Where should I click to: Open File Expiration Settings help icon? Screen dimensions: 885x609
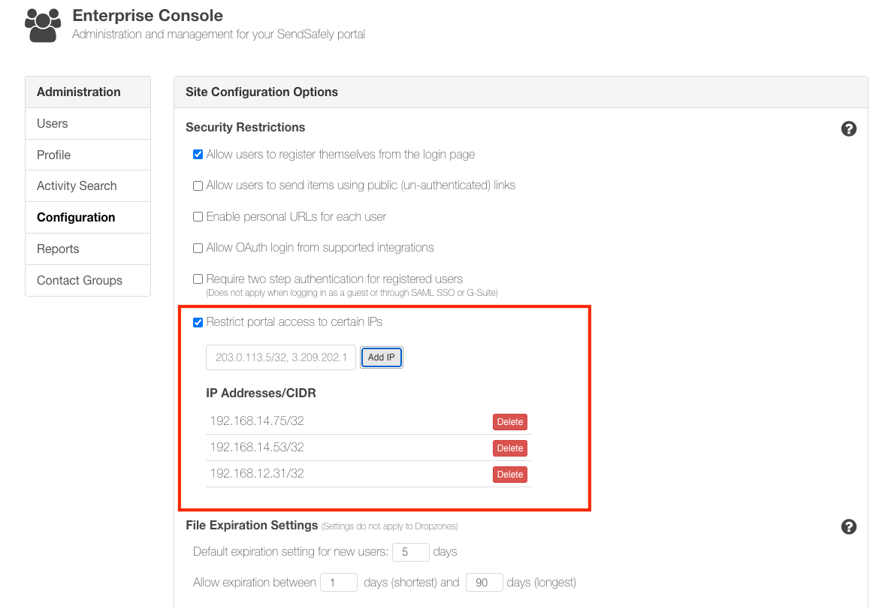tap(848, 526)
